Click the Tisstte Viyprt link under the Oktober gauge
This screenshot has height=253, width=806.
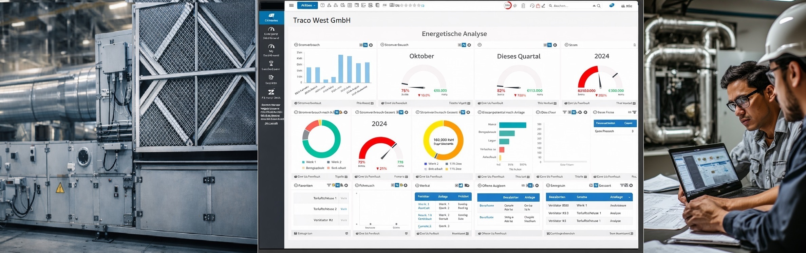pyautogui.click(x=460, y=103)
